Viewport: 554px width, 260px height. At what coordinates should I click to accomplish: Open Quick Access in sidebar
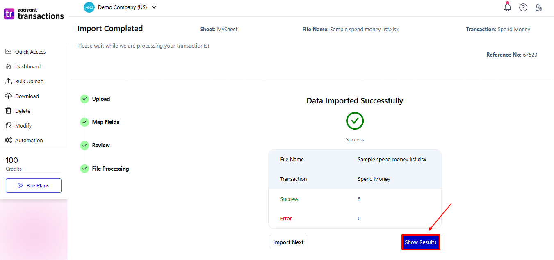(x=30, y=52)
